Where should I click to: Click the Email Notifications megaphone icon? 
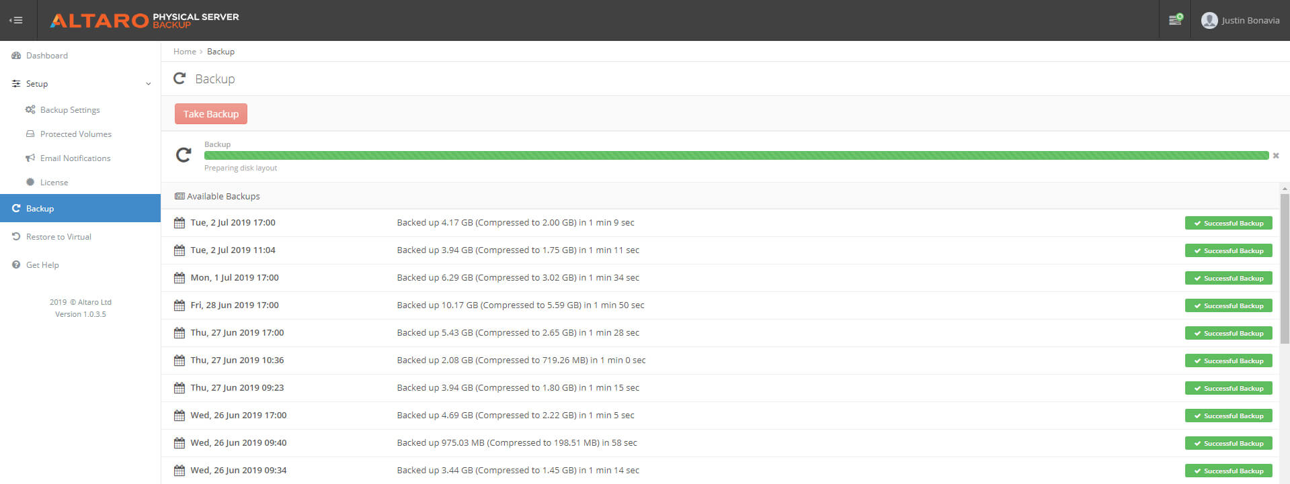tap(30, 158)
